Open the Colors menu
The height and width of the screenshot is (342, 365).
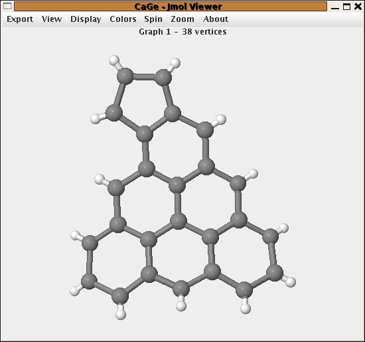(x=123, y=19)
